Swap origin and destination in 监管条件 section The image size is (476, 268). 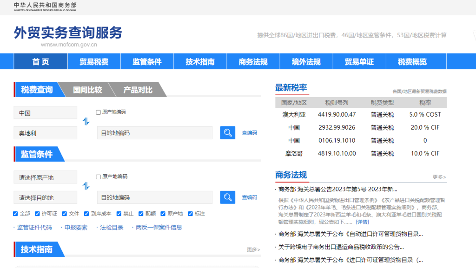(86, 186)
